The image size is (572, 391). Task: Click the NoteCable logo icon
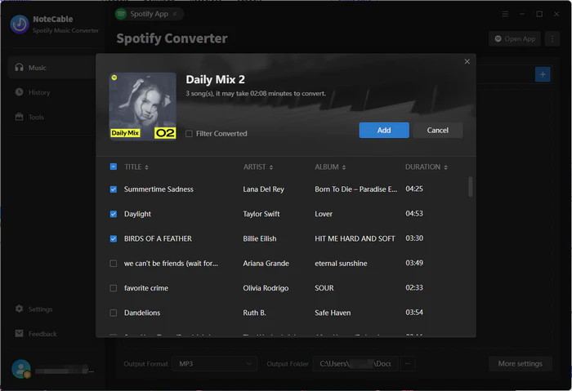pyautogui.click(x=20, y=24)
